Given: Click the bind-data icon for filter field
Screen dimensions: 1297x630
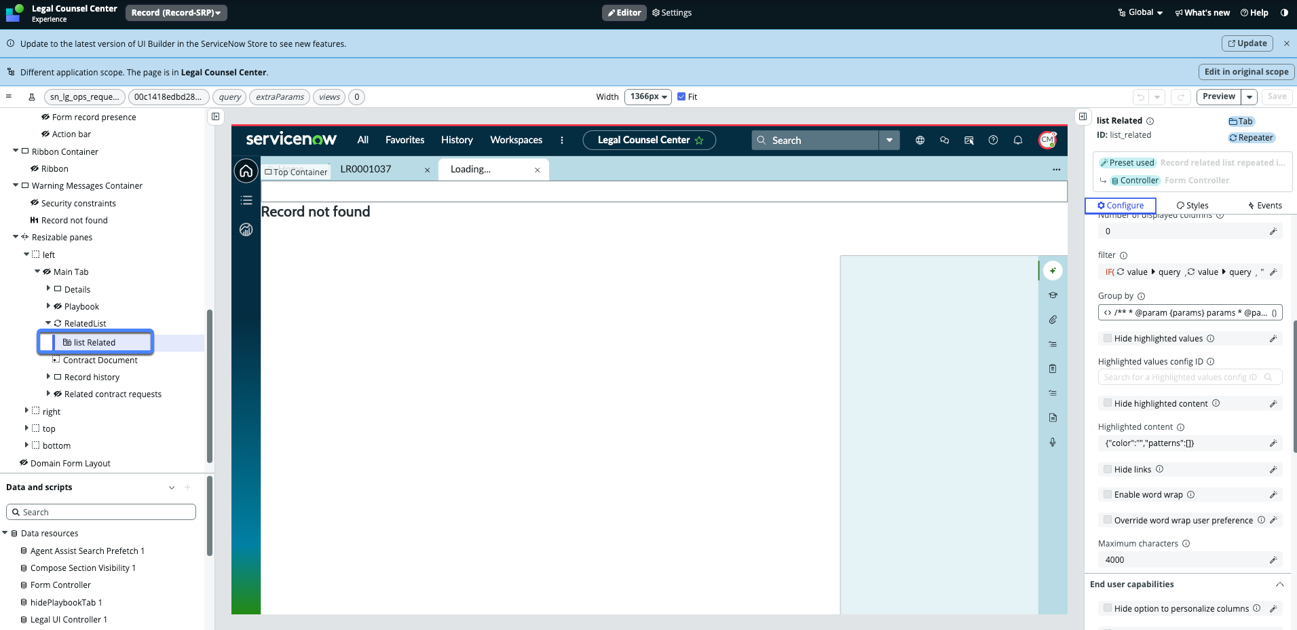Looking at the screenshot, I should [1273, 272].
